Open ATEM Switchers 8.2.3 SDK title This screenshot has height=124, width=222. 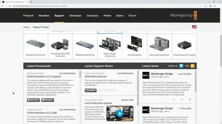42,113
